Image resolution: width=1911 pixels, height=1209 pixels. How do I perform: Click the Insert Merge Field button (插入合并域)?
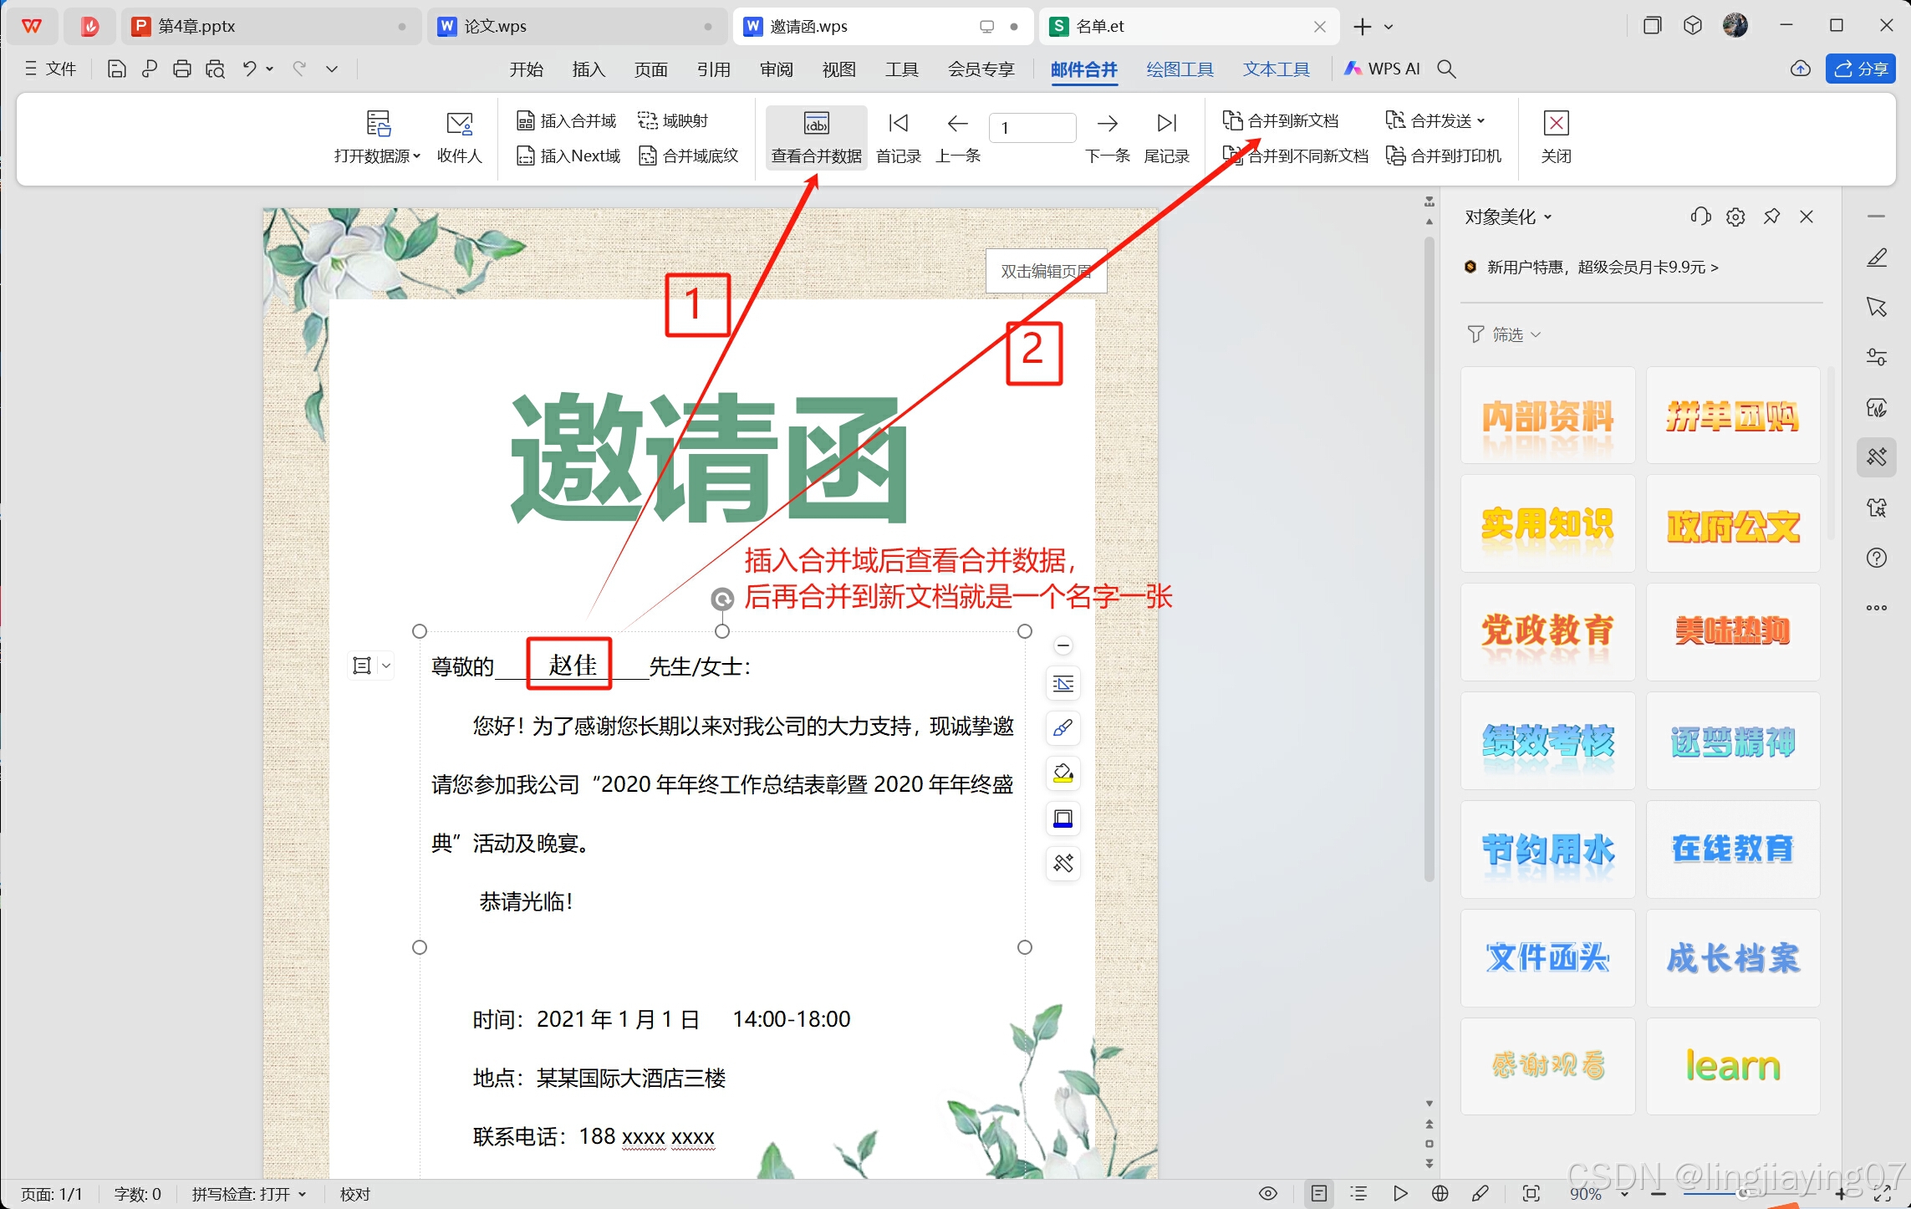(x=567, y=120)
